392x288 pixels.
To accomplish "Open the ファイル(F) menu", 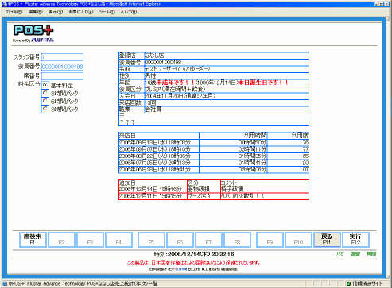I will pyautogui.click(x=14, y=12).
